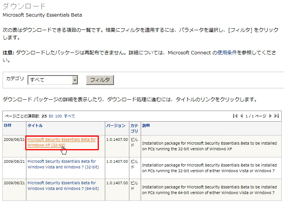
Task: Click date 2009/06/21 in 64-bit row
Action: click(14, 183)
